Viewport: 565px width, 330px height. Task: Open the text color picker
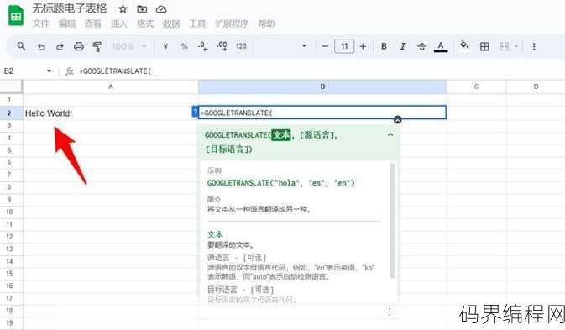(x=440, y=46)
